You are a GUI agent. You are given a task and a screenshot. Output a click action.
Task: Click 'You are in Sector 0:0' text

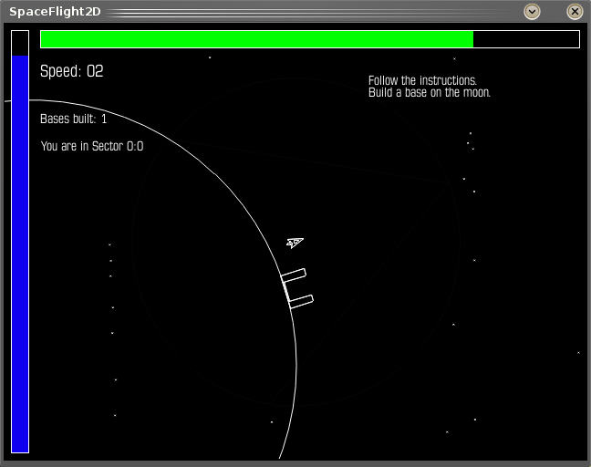point(92,146)
